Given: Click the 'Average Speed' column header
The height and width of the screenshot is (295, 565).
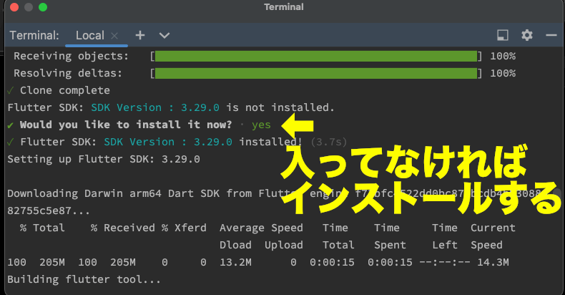Looking at the screenshot, I should pyautogui.click(x=261, y=228).
